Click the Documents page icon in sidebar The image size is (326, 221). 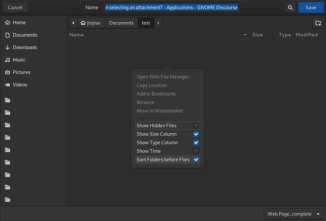[8, 35]
